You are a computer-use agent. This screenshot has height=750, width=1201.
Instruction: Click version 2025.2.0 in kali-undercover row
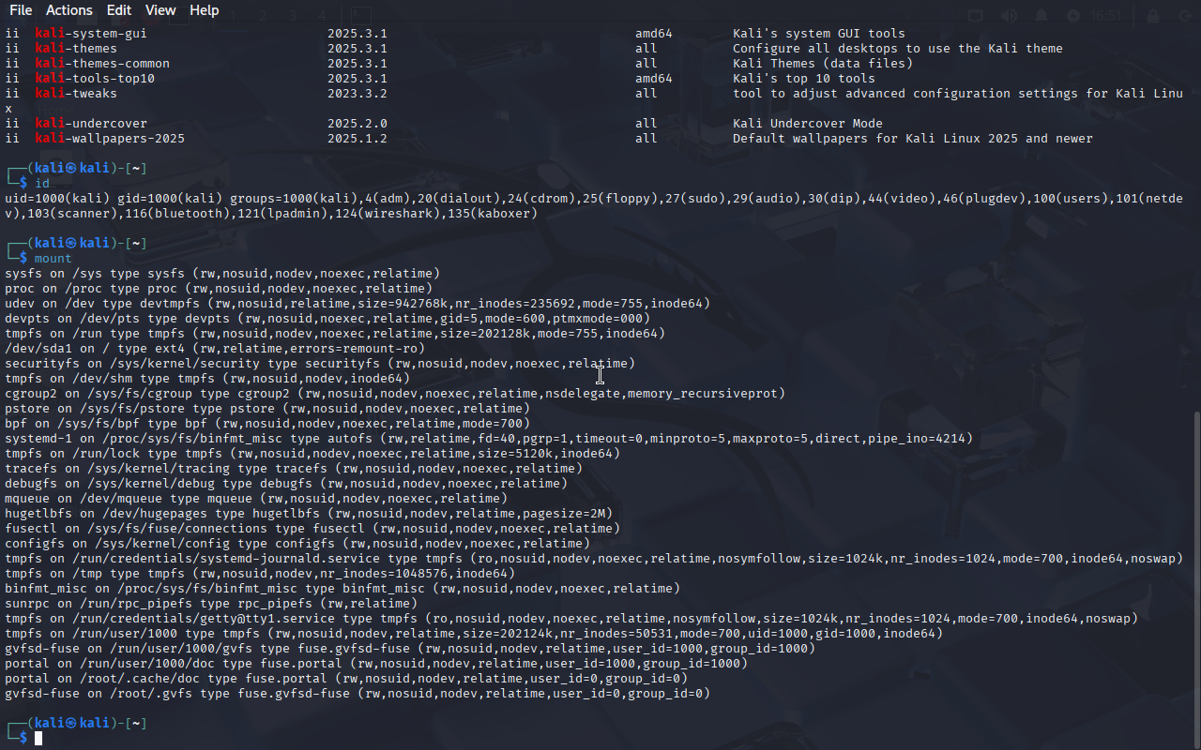point(357,123)
